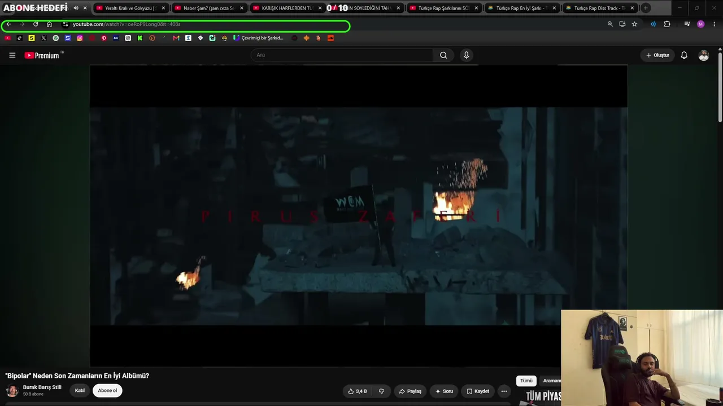Reload the current YouTube page
723x406 pixels.
tap(36, 24)
